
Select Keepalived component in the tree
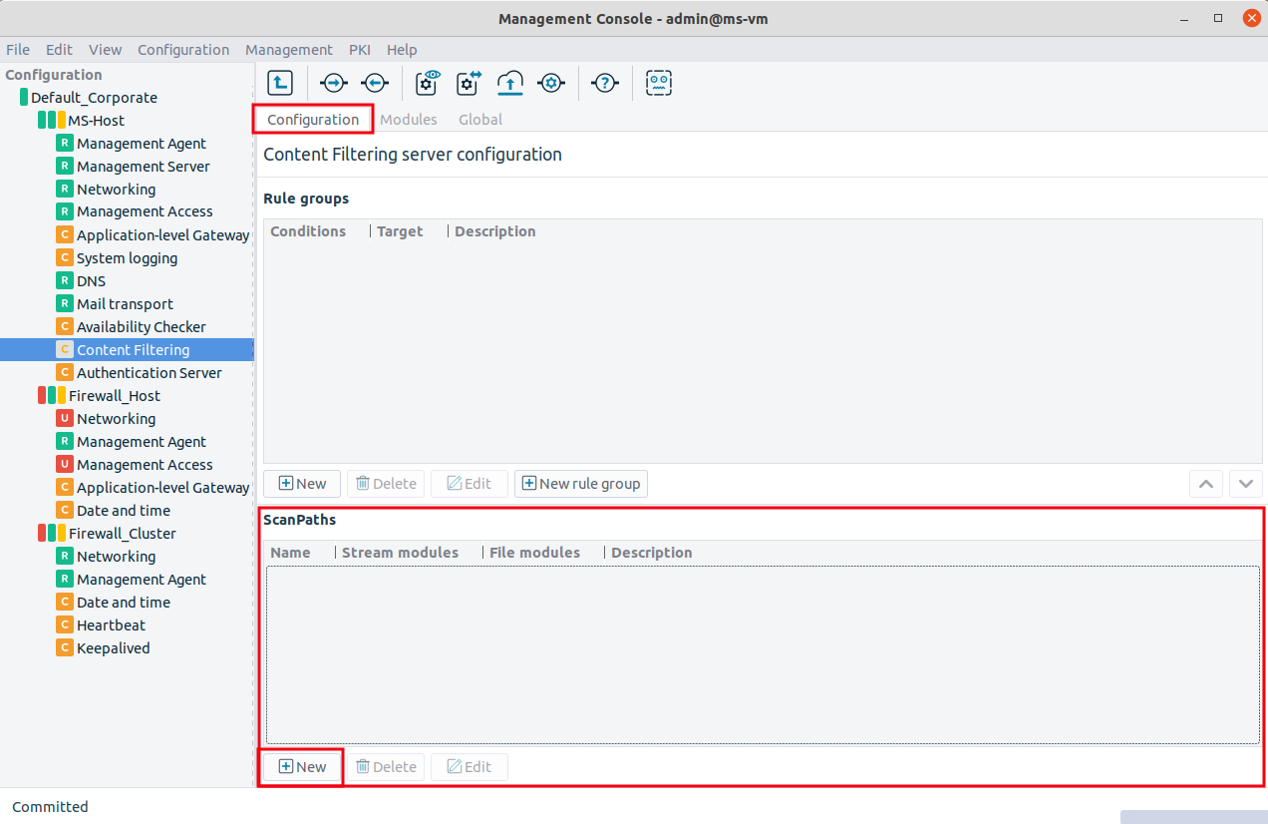click(114, 648)
